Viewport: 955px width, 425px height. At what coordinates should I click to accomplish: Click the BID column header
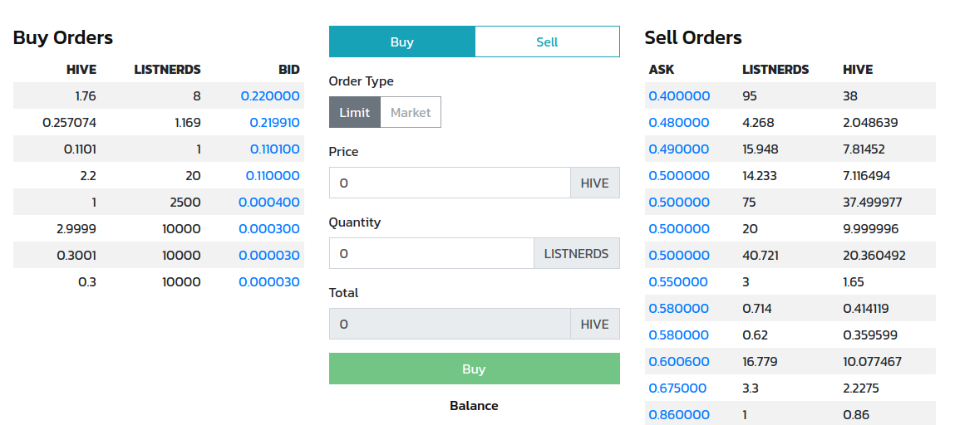point(289,70)
